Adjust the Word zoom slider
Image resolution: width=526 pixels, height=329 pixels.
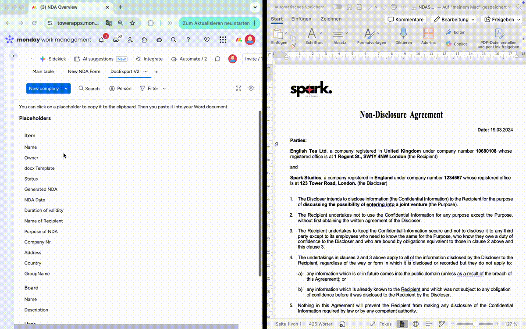pos(476,324)
